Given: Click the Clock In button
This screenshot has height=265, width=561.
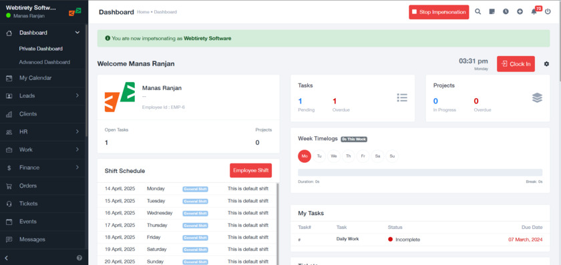Looking at the screenshot, I should pos(516,64).
